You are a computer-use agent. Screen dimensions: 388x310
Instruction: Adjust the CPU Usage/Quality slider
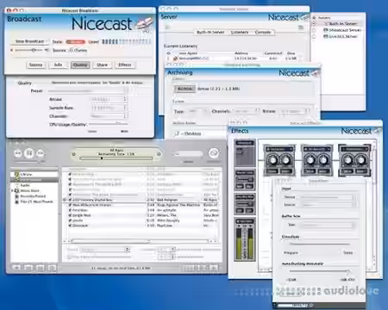click(109, 124)
